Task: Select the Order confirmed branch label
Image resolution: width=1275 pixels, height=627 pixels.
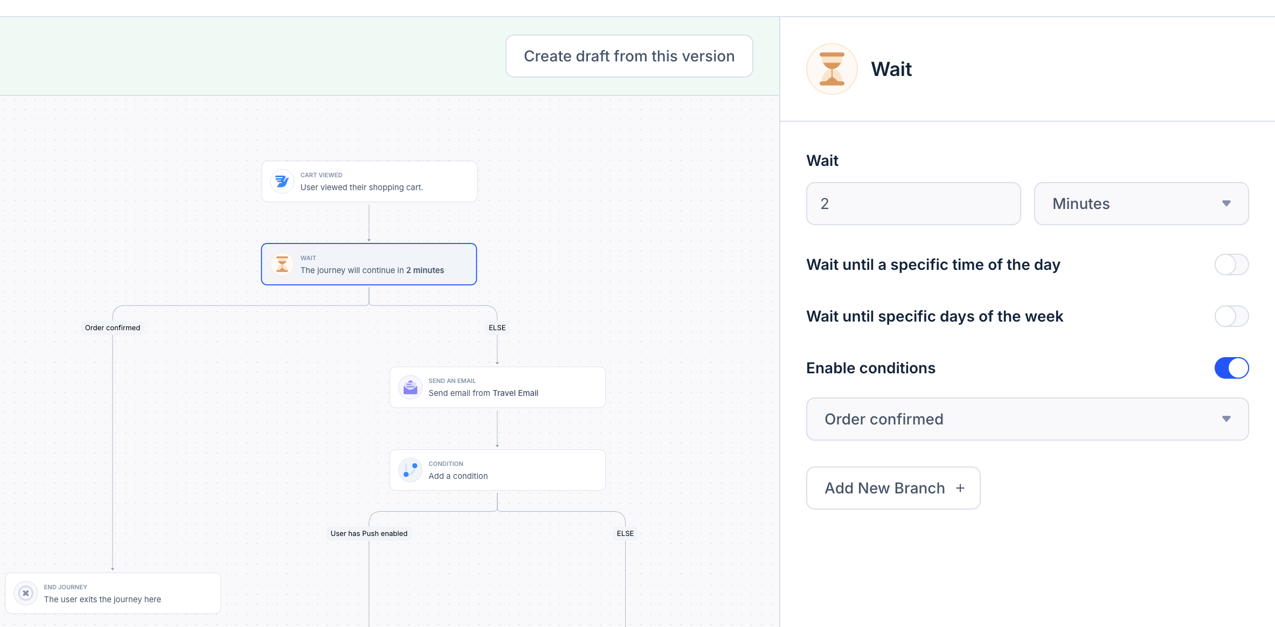Action: click(112, 328)
